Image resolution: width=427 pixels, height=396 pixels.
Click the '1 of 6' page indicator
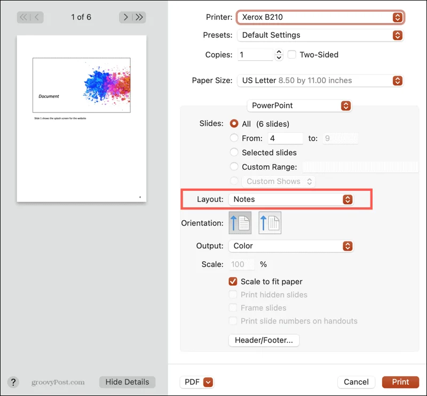point(81,17)
